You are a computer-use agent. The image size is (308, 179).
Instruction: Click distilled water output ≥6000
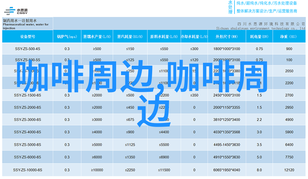click(x=97, y=157)
